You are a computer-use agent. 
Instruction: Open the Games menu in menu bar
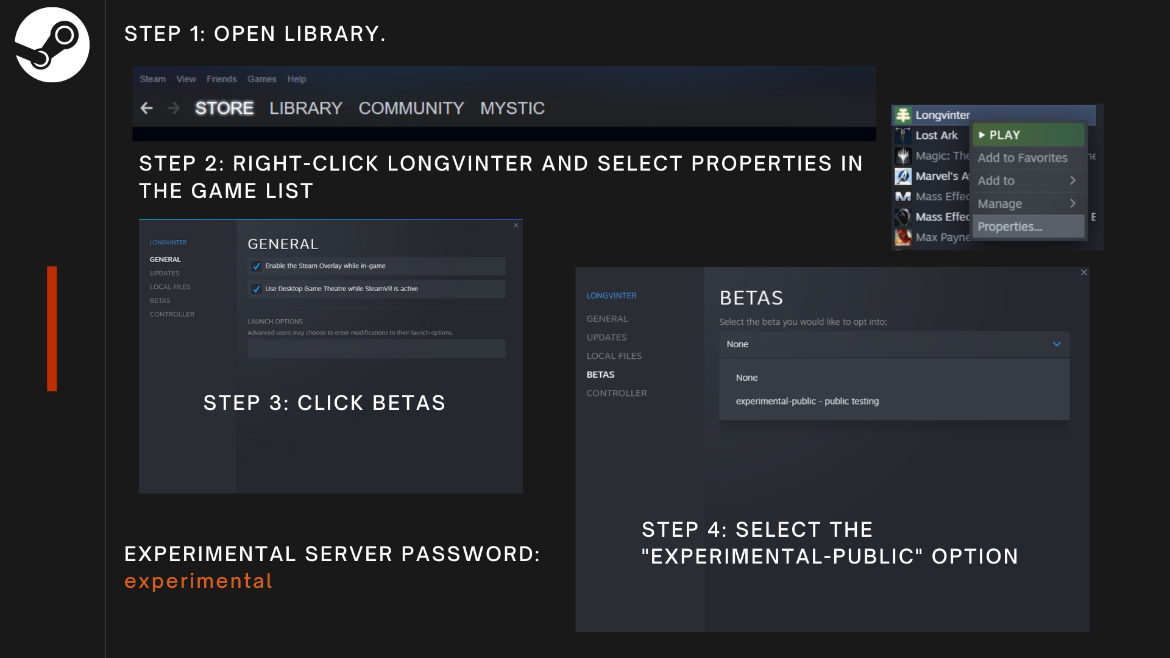click(x=261, y=79)
